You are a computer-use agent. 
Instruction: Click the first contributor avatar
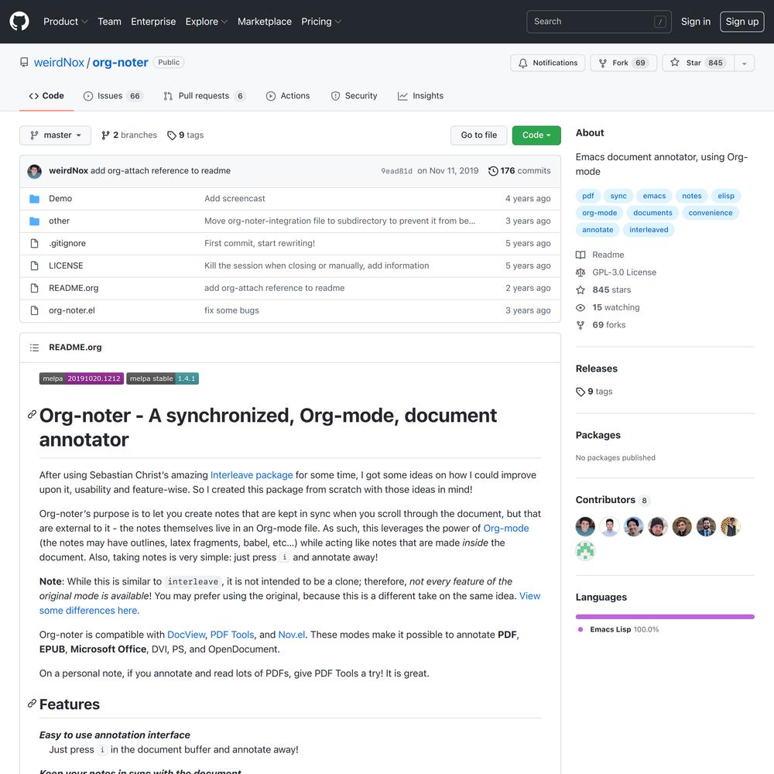click(x=585, y=526)
